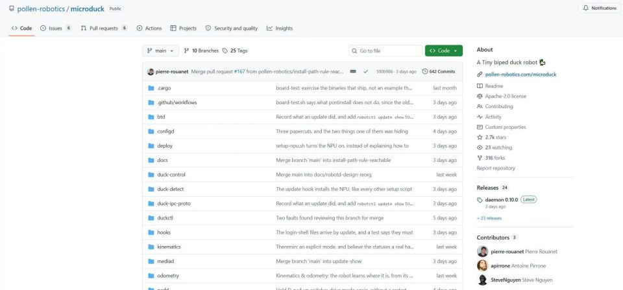The height and width of the screenshot is (290, 623).
Task: Open the Contributors 3 heading link
Action: coord(496,238)
